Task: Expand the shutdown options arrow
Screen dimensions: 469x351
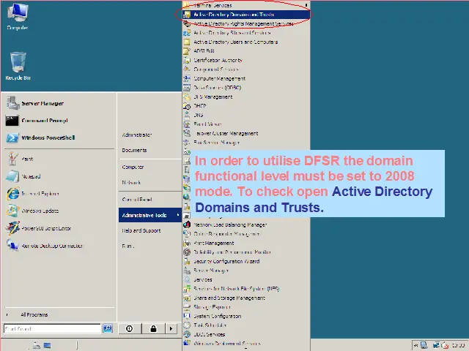Action: pyautogui.click(x=171, y=328)
